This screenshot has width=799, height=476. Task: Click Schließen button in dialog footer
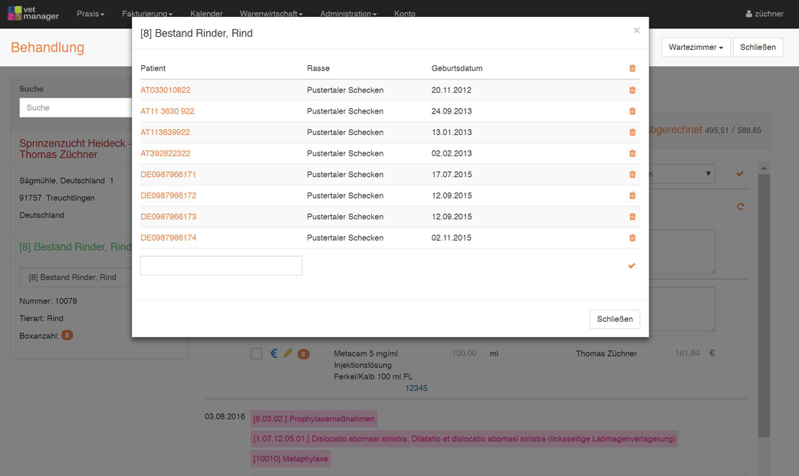click(614, 319)
